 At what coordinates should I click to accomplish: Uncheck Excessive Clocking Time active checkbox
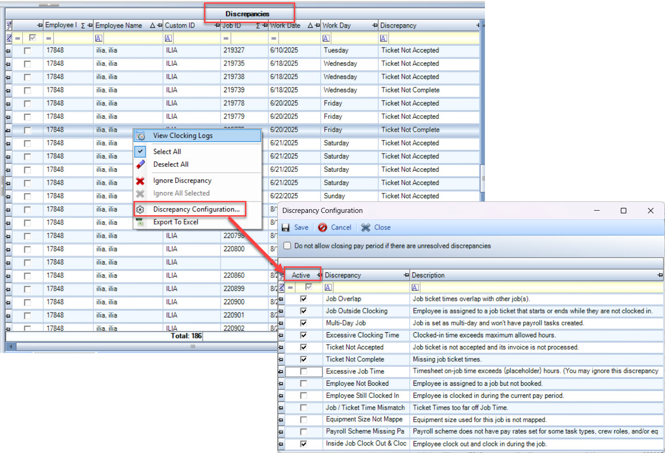pyautogui.click(x=303, y=335)
